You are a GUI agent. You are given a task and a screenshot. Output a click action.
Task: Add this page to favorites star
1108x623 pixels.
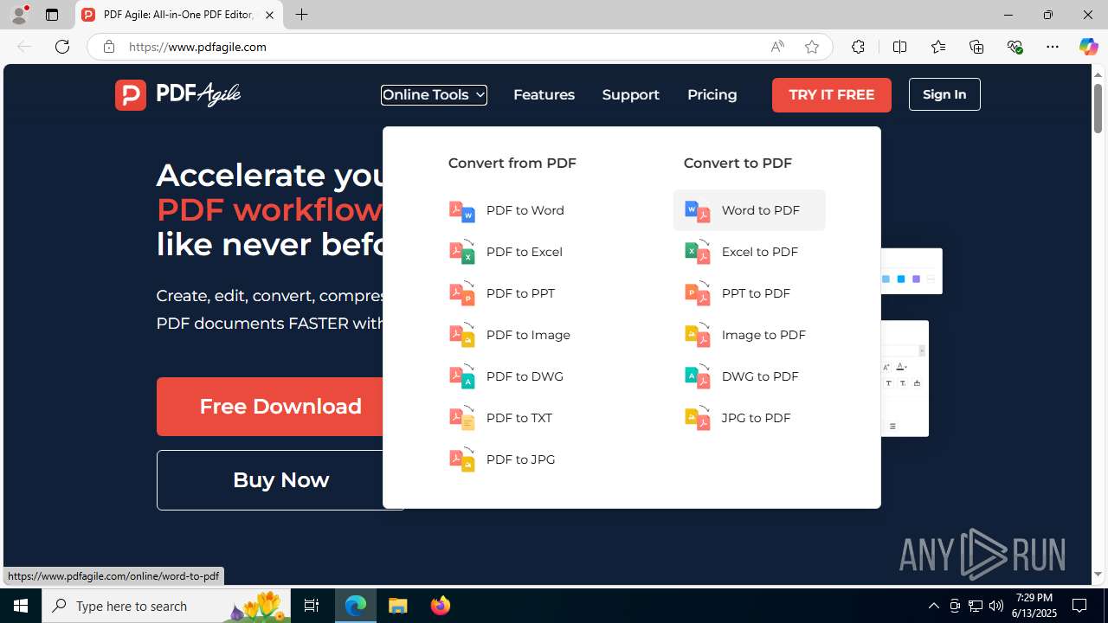[812, 47]
